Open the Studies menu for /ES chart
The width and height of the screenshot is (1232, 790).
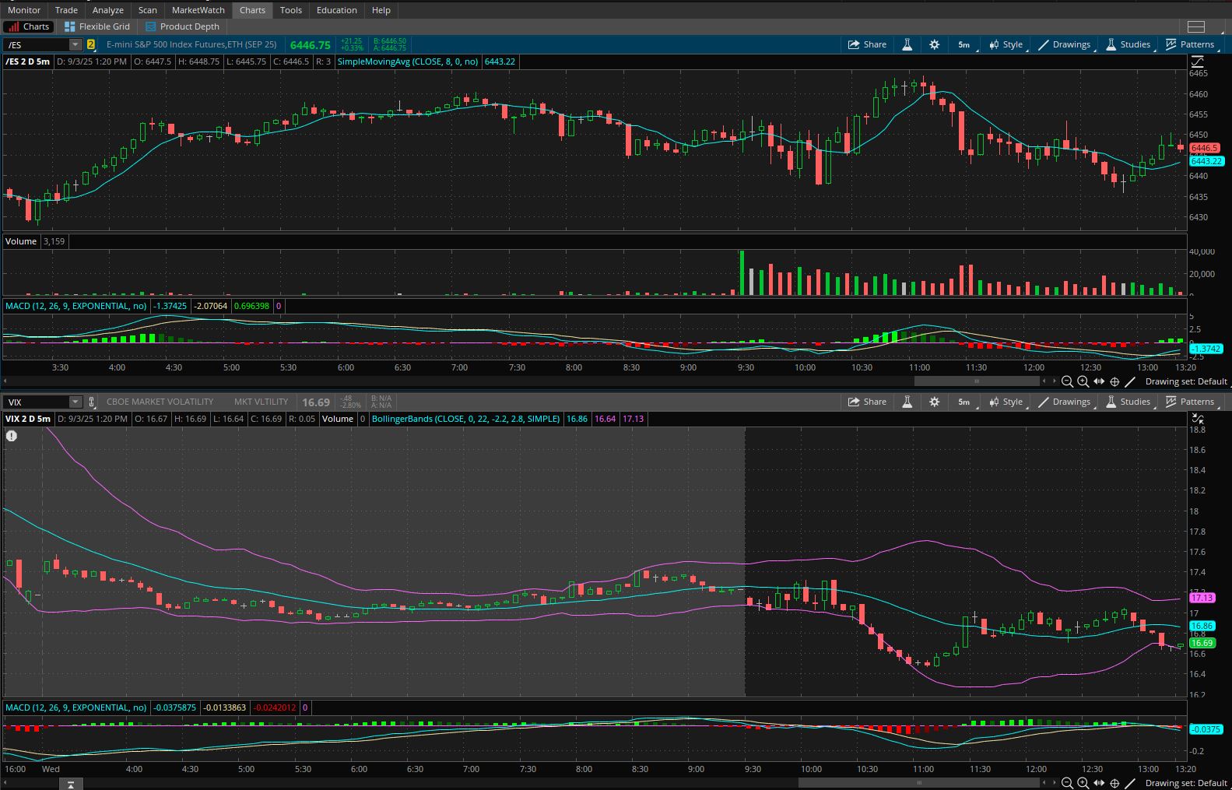tap(1128, 44)
